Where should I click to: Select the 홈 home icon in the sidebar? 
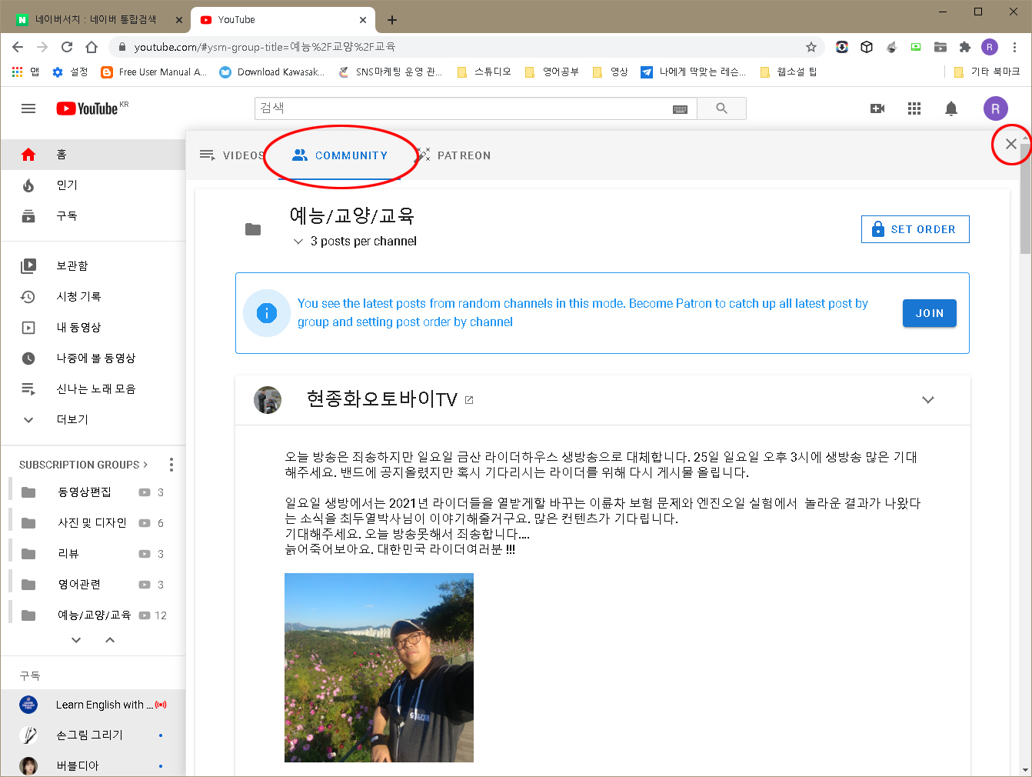pos(28,154)
